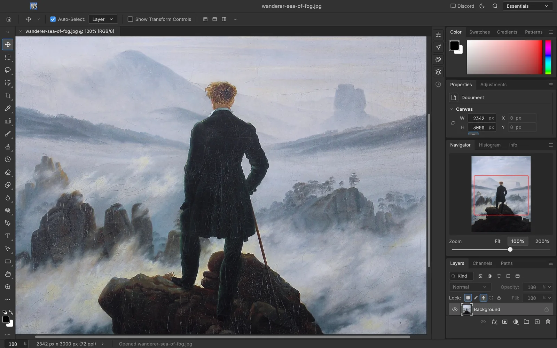Toggle Lock all padlock button
Viewport: 557px width, 348px height.
[x=499, y=298]
